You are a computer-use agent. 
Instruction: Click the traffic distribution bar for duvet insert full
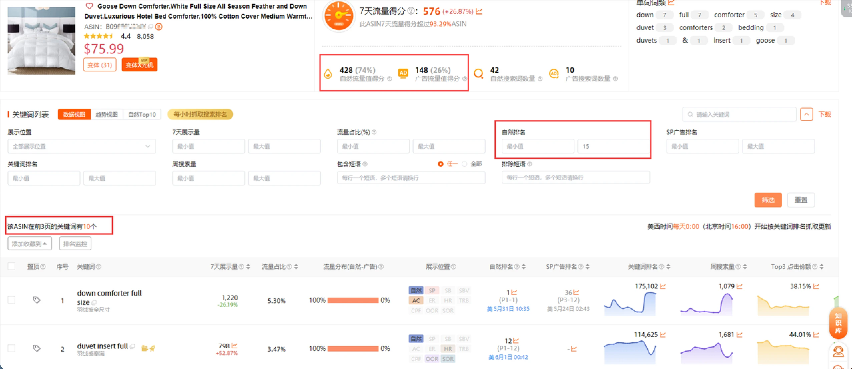point(353,349)
